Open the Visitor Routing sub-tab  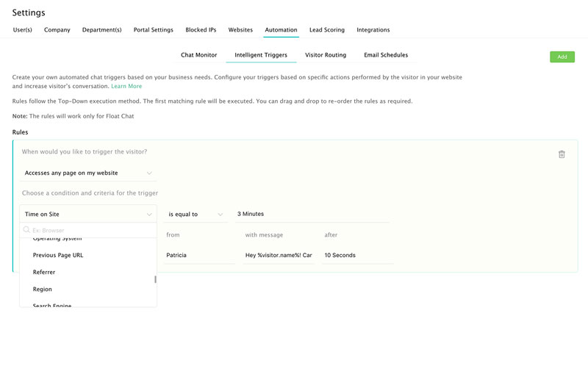(x=326, y=55)
